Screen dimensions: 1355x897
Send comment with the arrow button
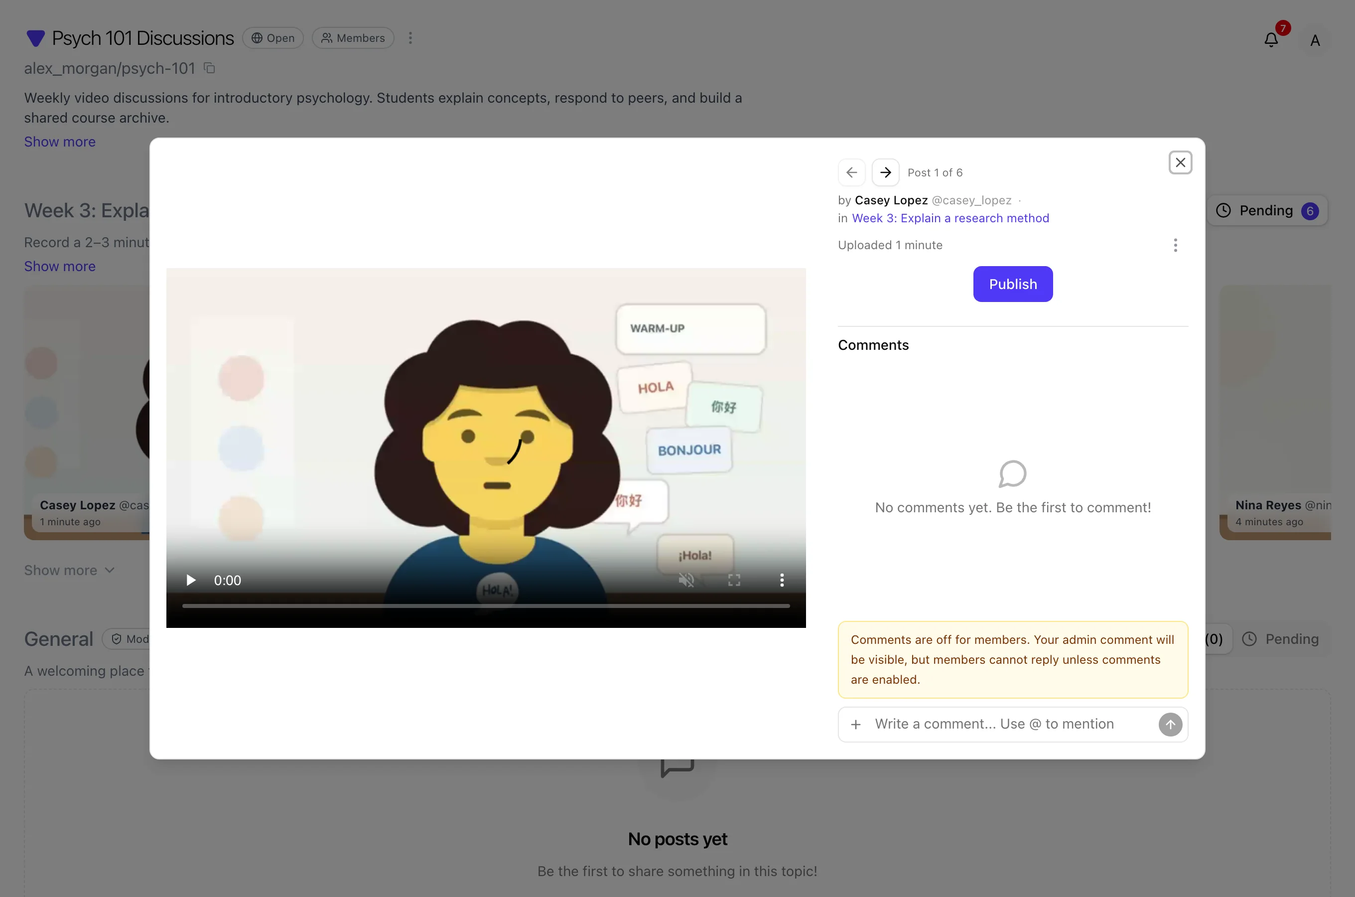(1170, 725)
